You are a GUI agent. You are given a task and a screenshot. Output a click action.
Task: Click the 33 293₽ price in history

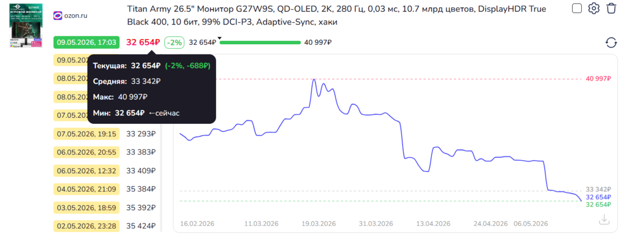coord(141,134)
